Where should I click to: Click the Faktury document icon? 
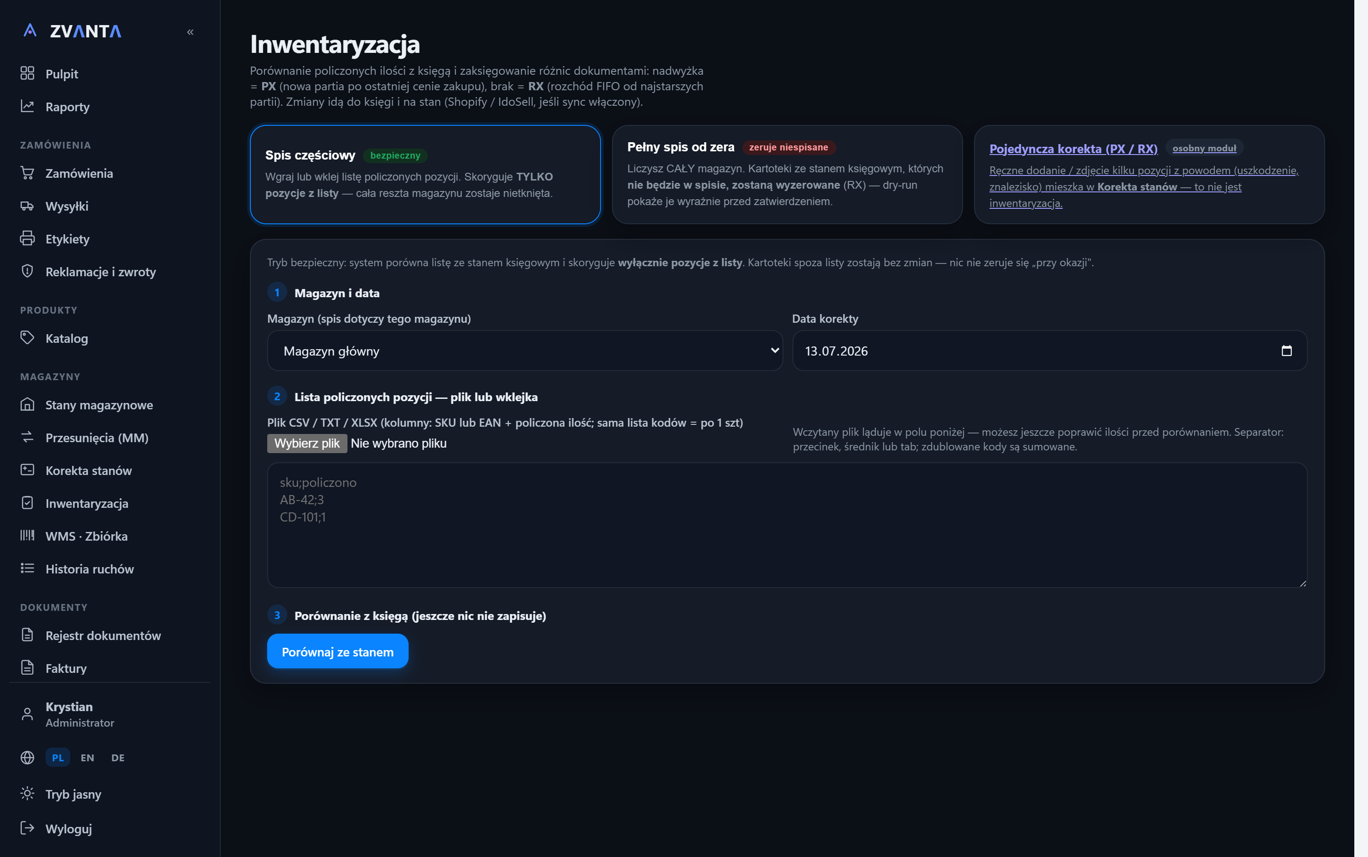coord(27,668)
